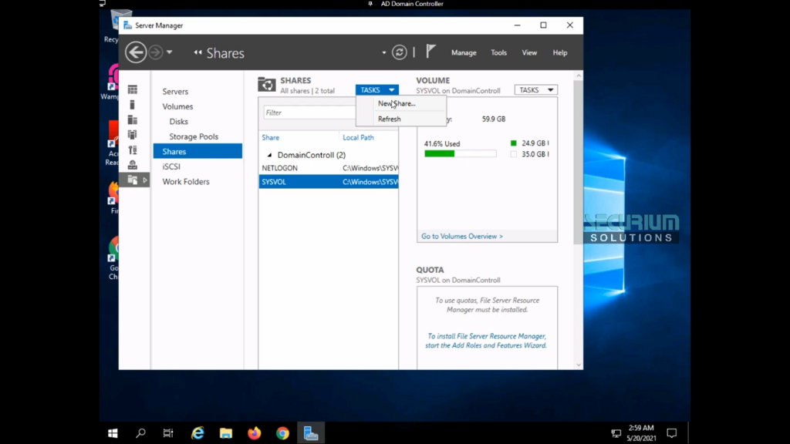Select the SYSVOL share row
This screenshot has height=444, width=790.
coord(329,182)
